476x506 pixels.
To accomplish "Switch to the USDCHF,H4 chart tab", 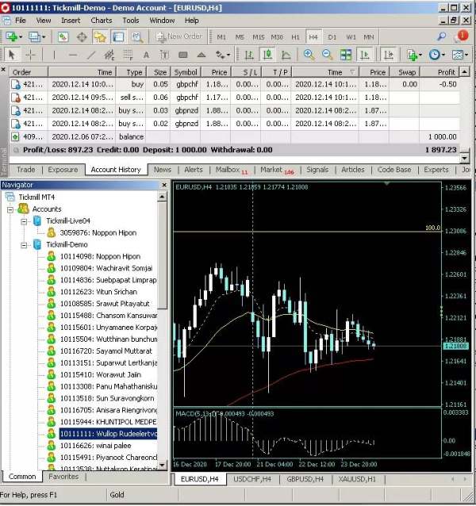I will [x=252, y=480].
